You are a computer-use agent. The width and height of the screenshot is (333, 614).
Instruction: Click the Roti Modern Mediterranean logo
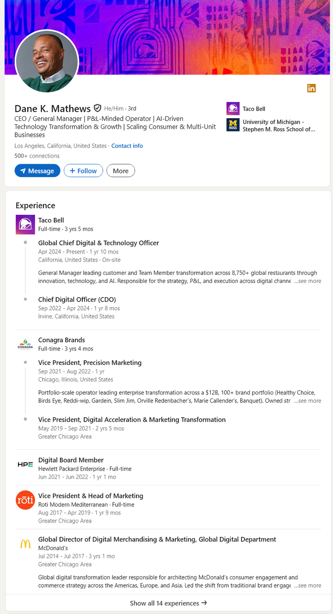[25, 500]
